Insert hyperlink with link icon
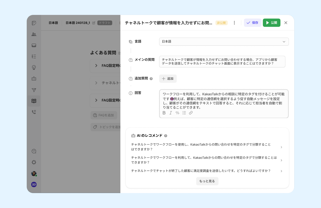321x208 pixels. coord(191,113)
